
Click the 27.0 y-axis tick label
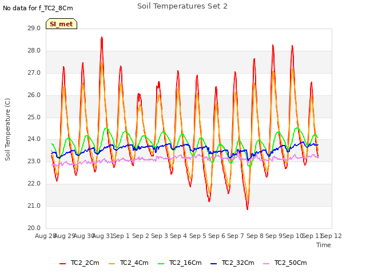[x=34, y=73]
